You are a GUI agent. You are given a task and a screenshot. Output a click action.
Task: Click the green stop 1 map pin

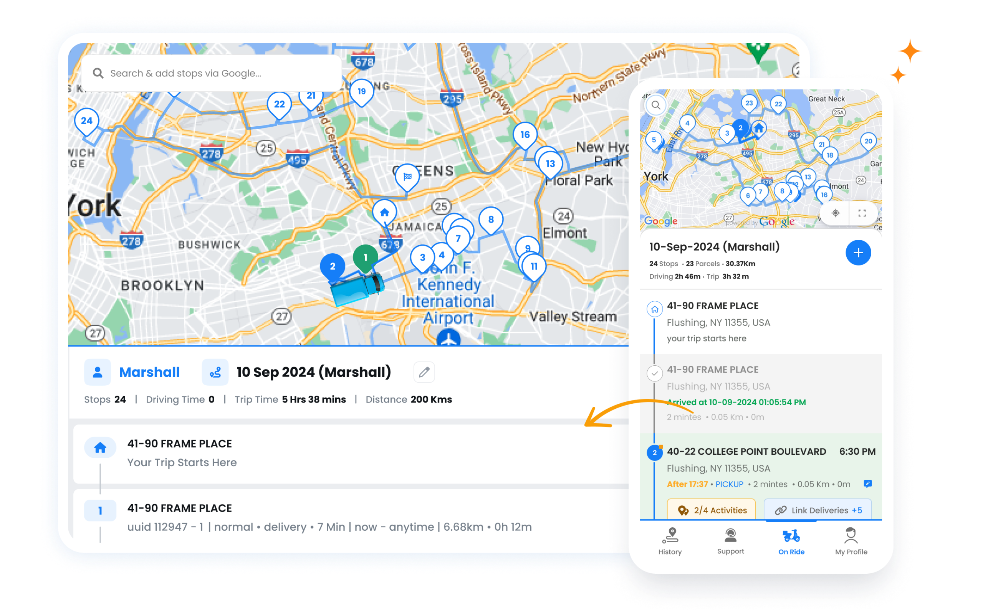tap(365, 257)
